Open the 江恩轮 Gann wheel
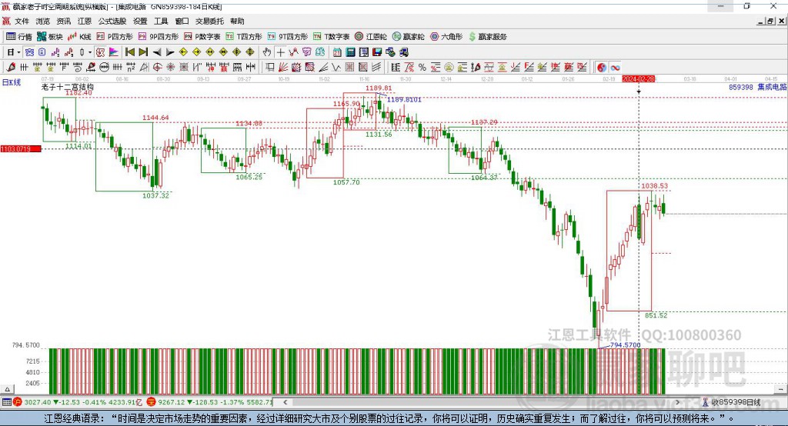The image size is (788, 426). (371, 37)
